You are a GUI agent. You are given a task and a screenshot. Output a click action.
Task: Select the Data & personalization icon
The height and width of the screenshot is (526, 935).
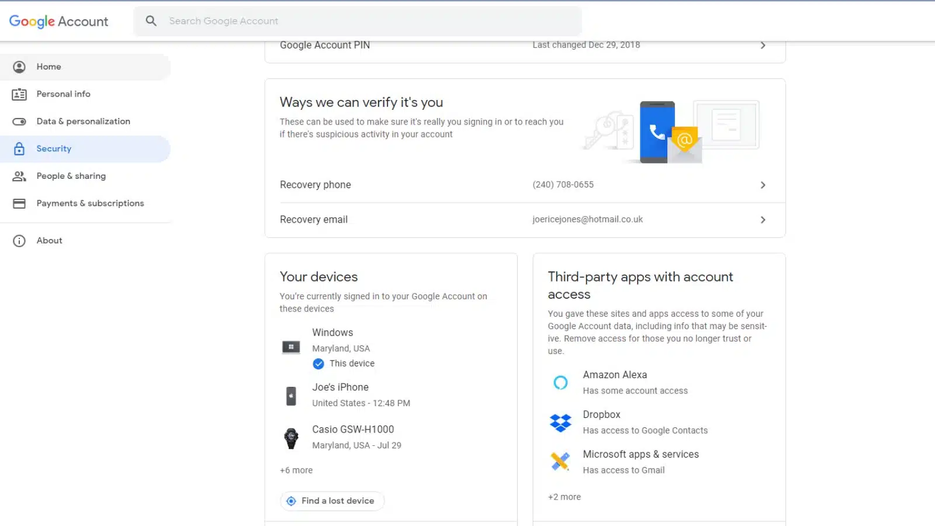[x=19, y=121]
